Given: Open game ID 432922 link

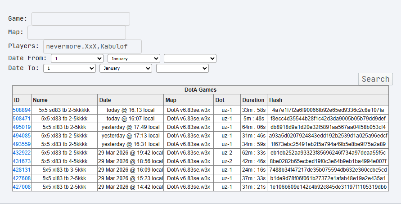Looking at the screenshot, I should pyautogui.click(x=22, y=153).
